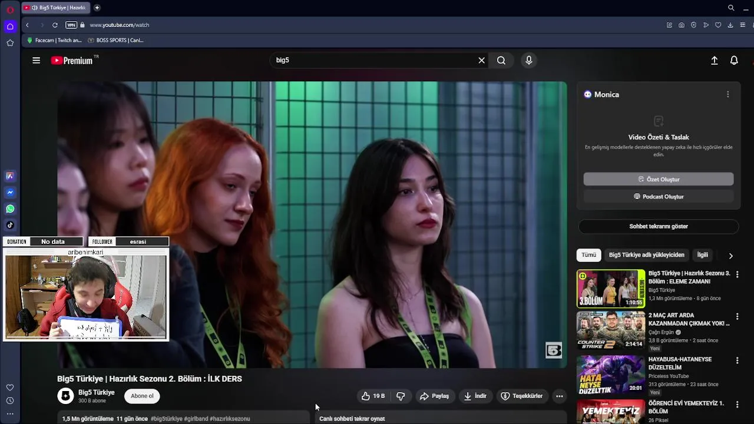Open Easy Setup sliders icon

coord(743,25)
